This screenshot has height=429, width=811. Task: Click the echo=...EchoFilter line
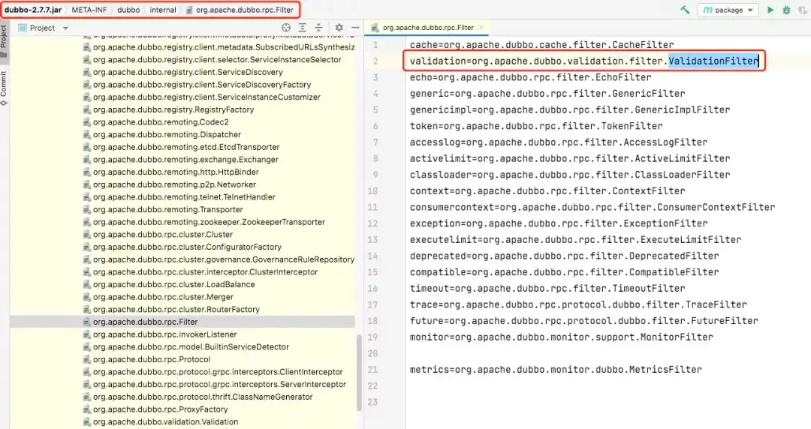(x=530, y=77)
